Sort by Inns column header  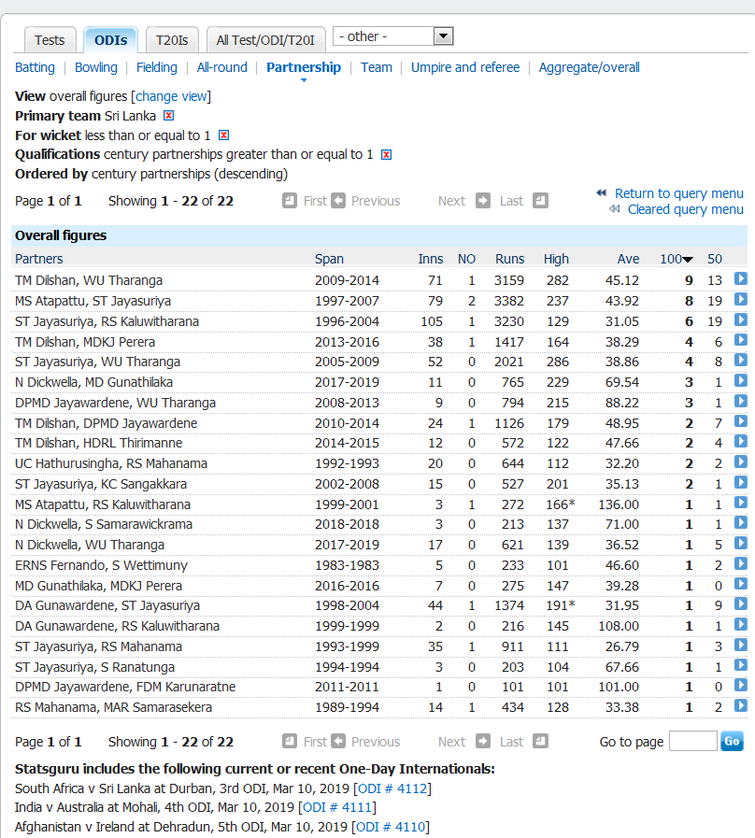[x=431, y=259]
